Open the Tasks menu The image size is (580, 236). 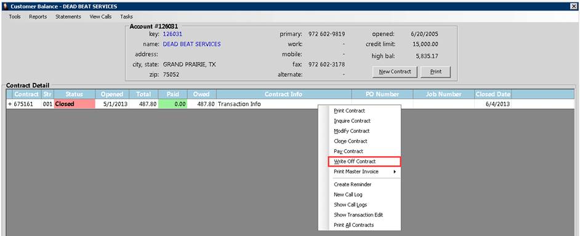coord(126,17)
